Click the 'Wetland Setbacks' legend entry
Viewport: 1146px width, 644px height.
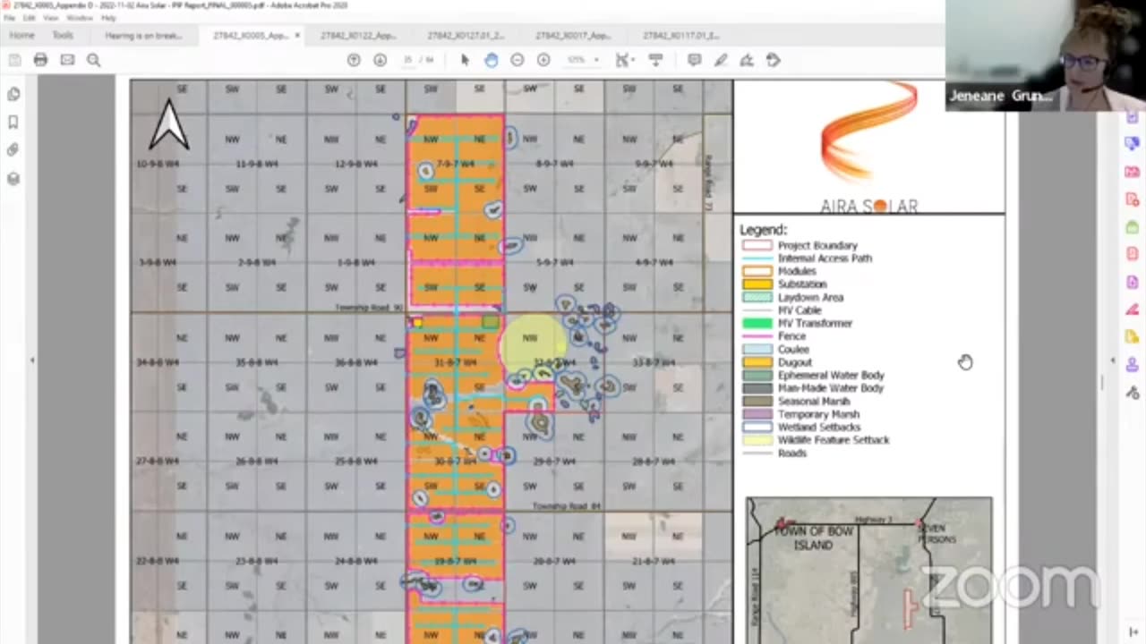click(818, 427)
